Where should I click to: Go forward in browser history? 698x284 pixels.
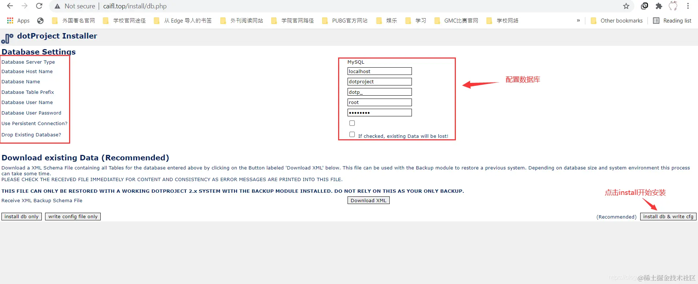[24, 6]
